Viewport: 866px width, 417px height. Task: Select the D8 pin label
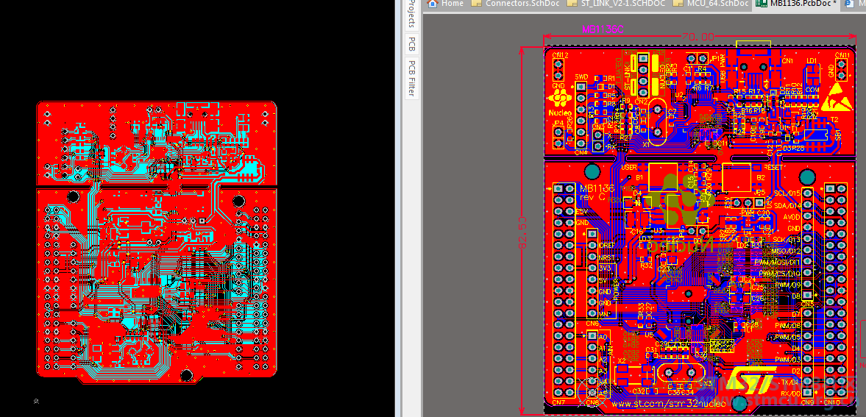point(796,296)
